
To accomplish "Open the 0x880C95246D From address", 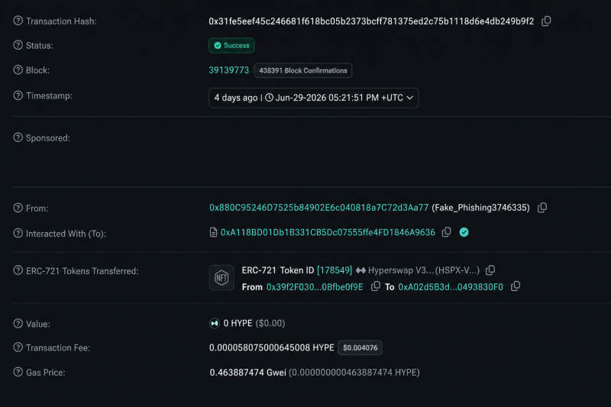I will coord(318,208).
